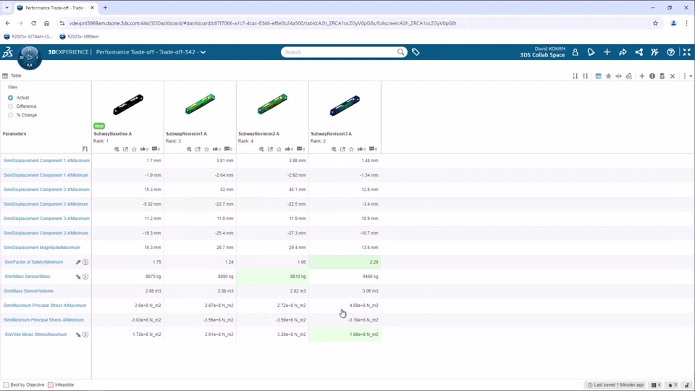695x391 pixels.
Task: Click the comments icon under SubwayRevision1 A
Action: 227,149
